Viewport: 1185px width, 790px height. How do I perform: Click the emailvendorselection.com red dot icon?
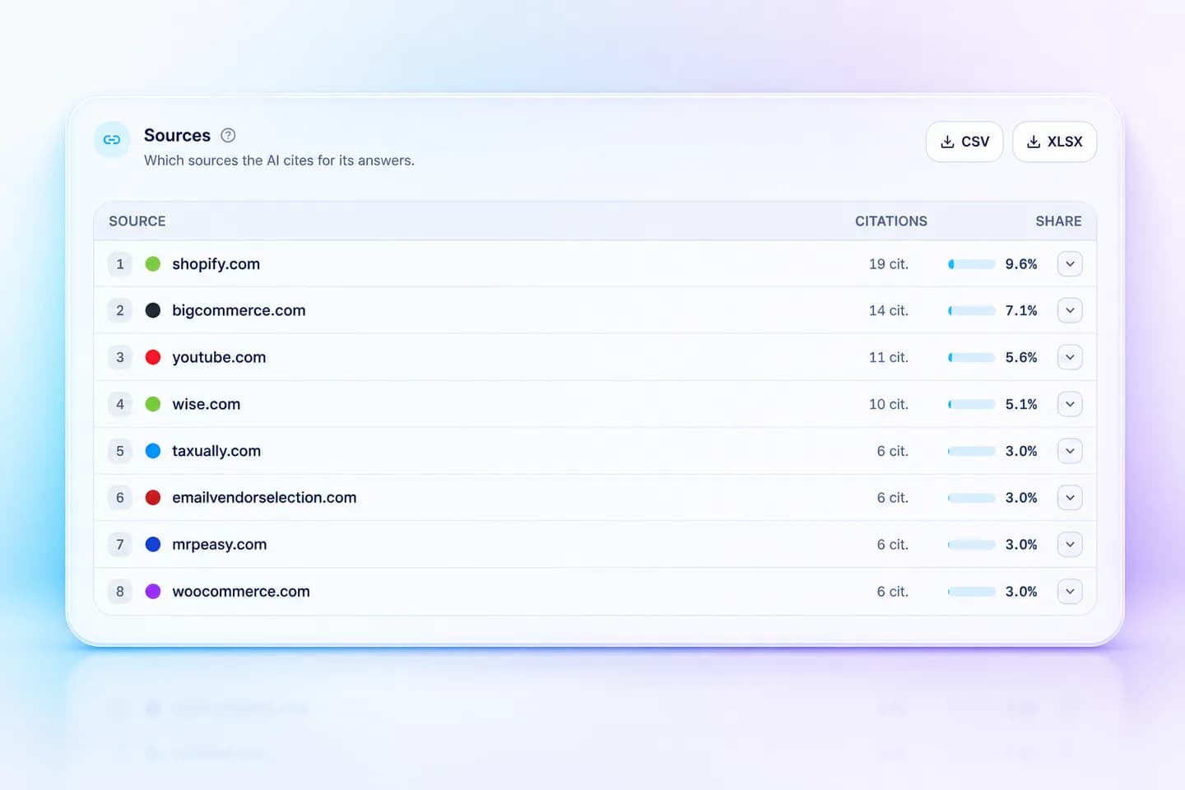tap(153, 498)
